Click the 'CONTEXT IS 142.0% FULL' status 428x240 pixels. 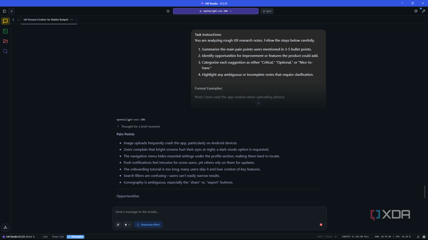point(355,237)
